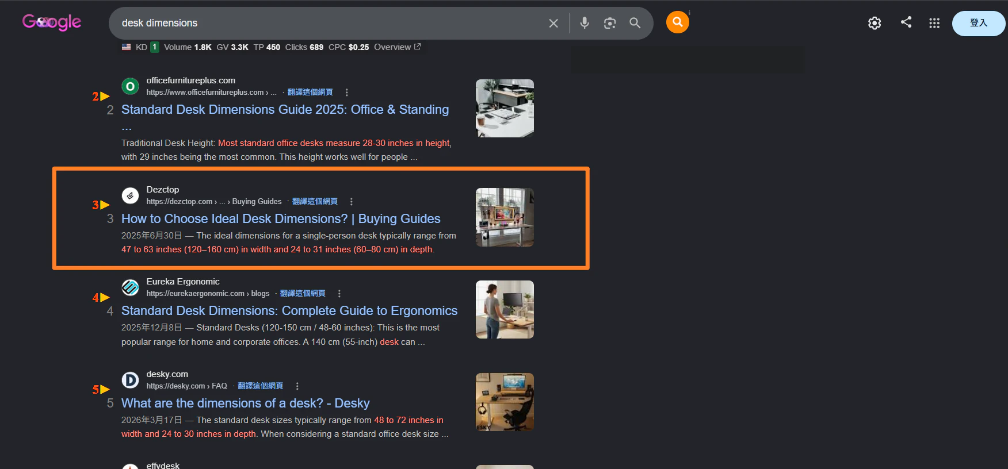Click the Dezctop result thumbnail
The height and width of the screenshot is (469, 1008).
click(505, 217)
